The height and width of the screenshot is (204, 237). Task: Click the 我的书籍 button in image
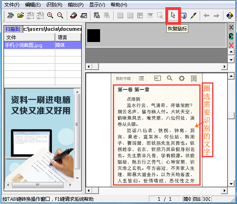[x=123, y=78]
